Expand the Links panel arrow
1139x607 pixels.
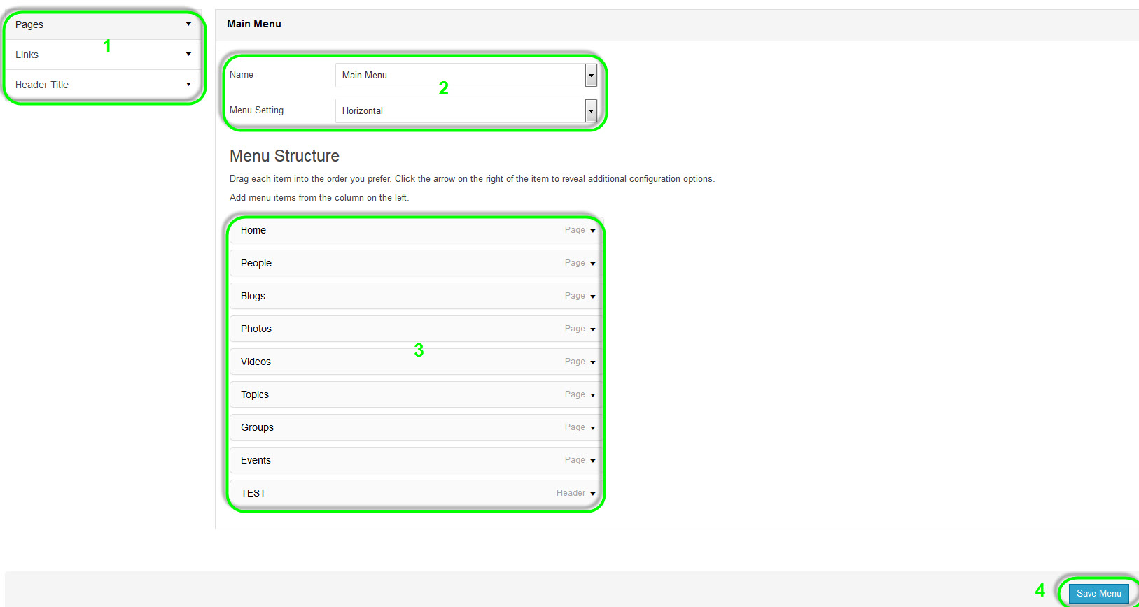(188, 55)
